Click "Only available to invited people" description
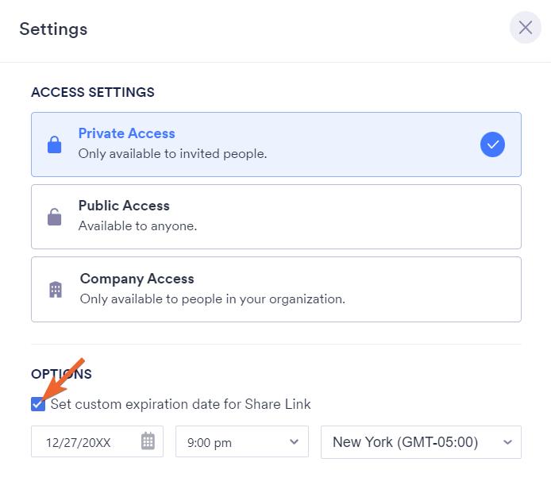This screenshot has height=497, width=551. [172, 154]
